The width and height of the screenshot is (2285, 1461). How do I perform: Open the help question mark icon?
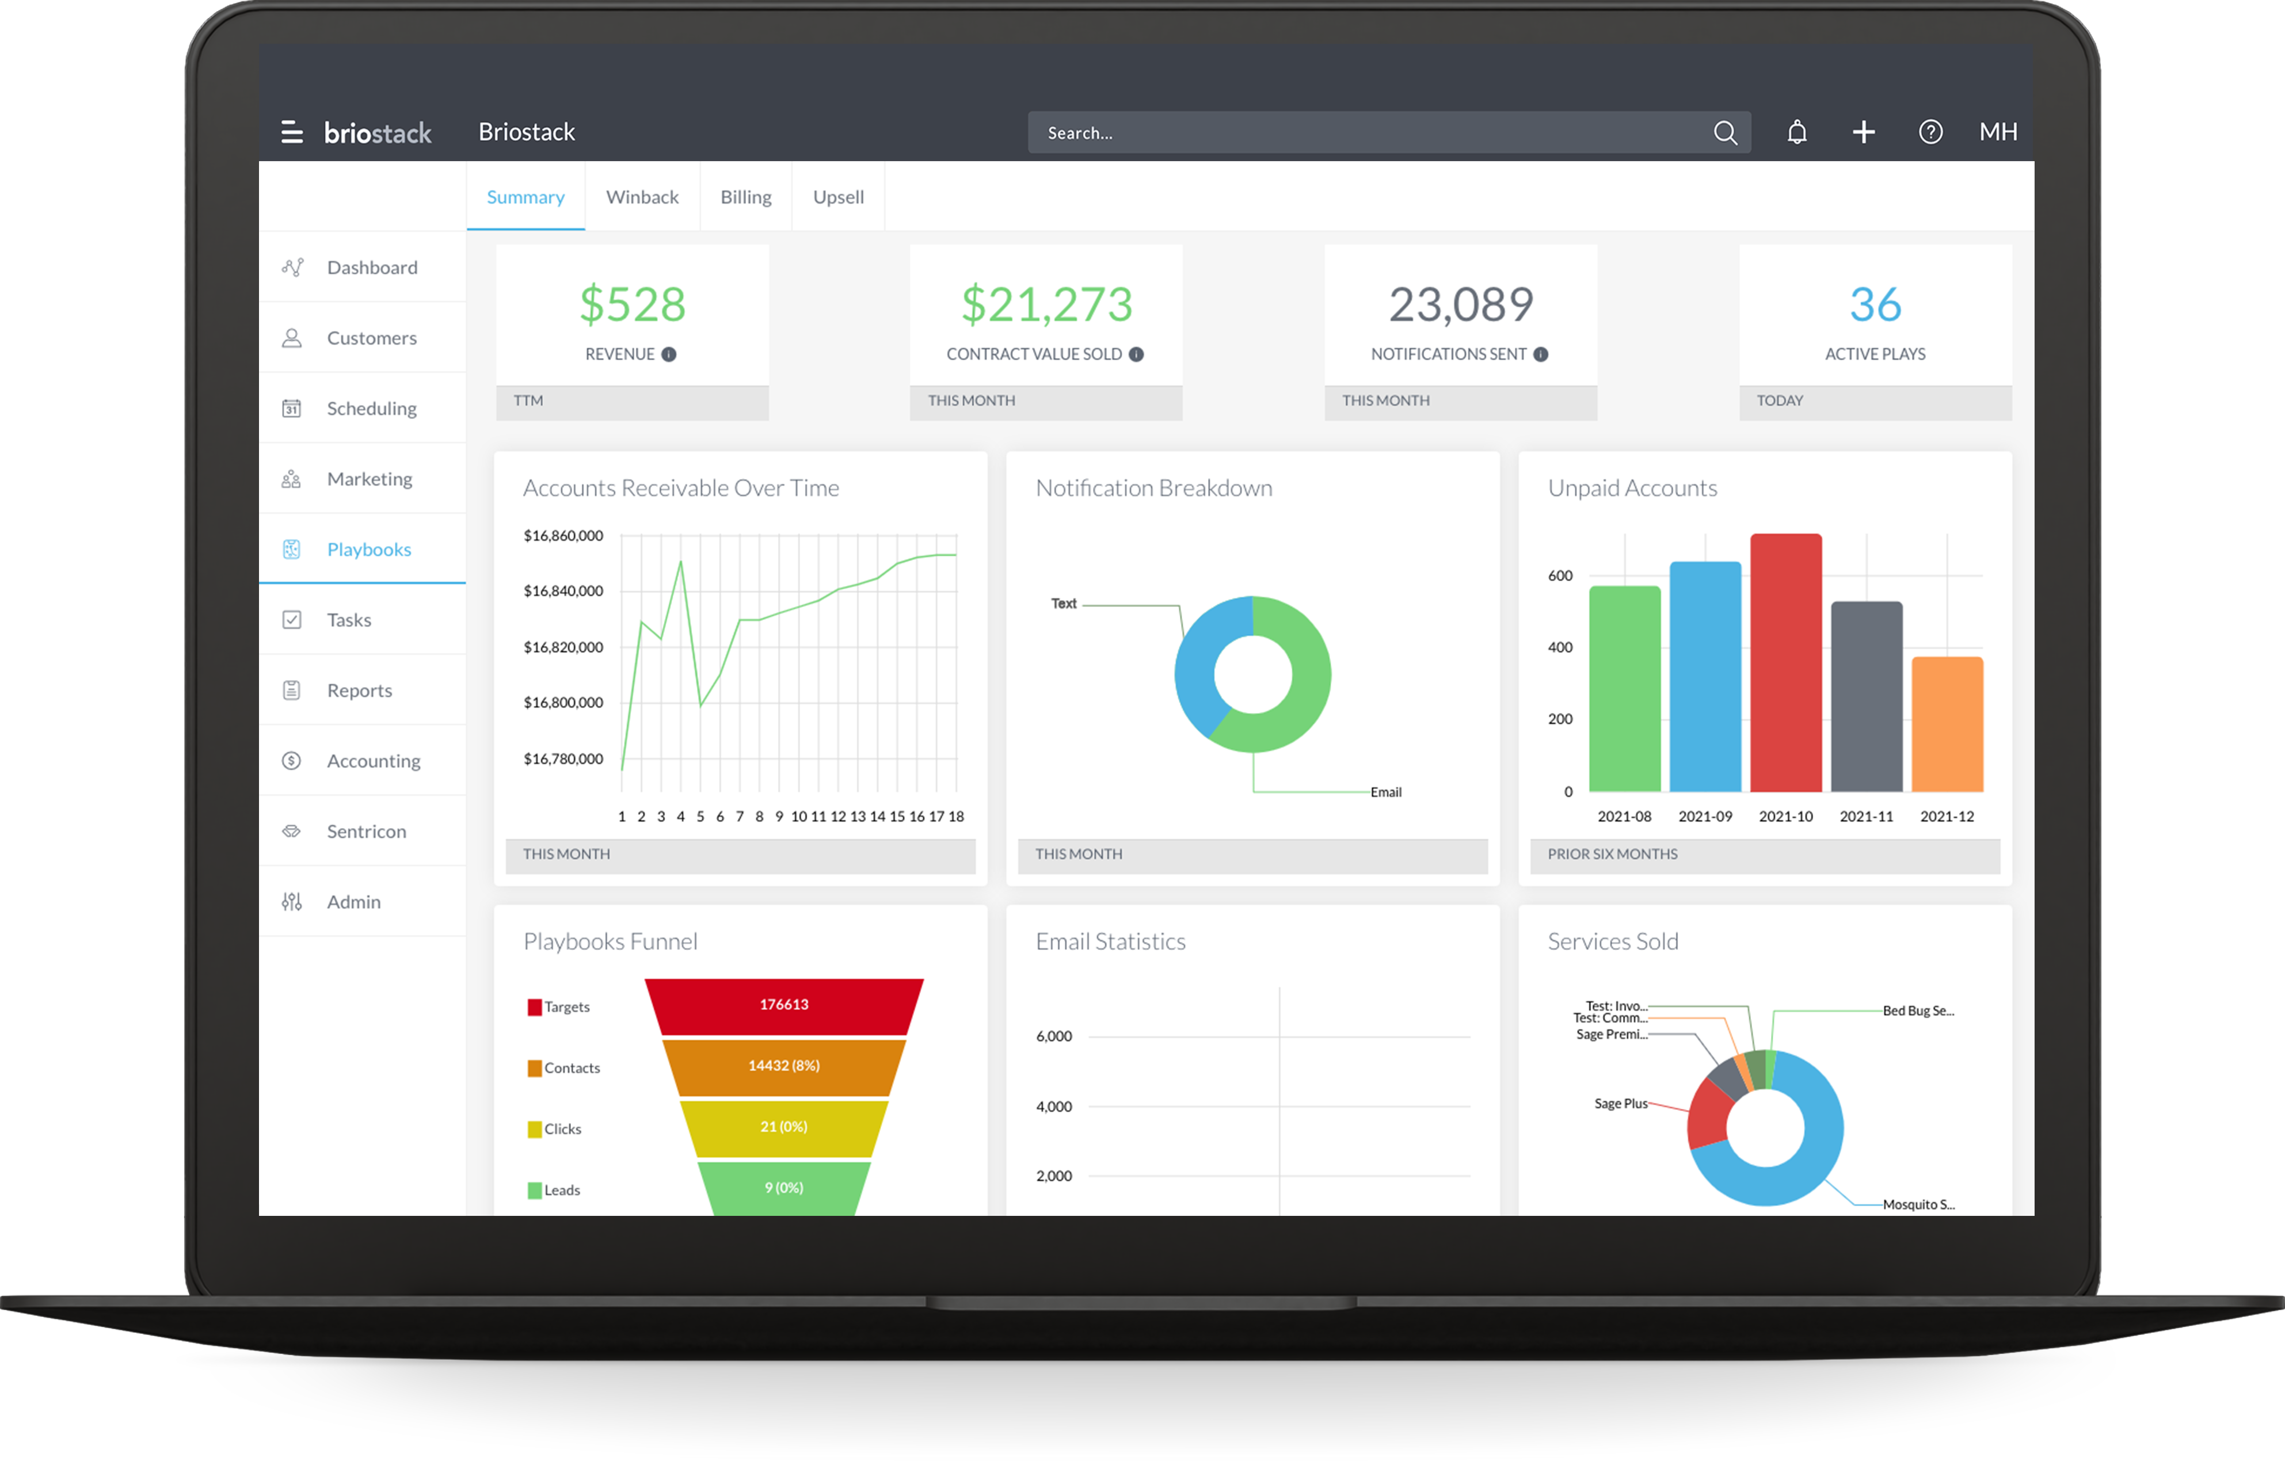click(1930, 132)
